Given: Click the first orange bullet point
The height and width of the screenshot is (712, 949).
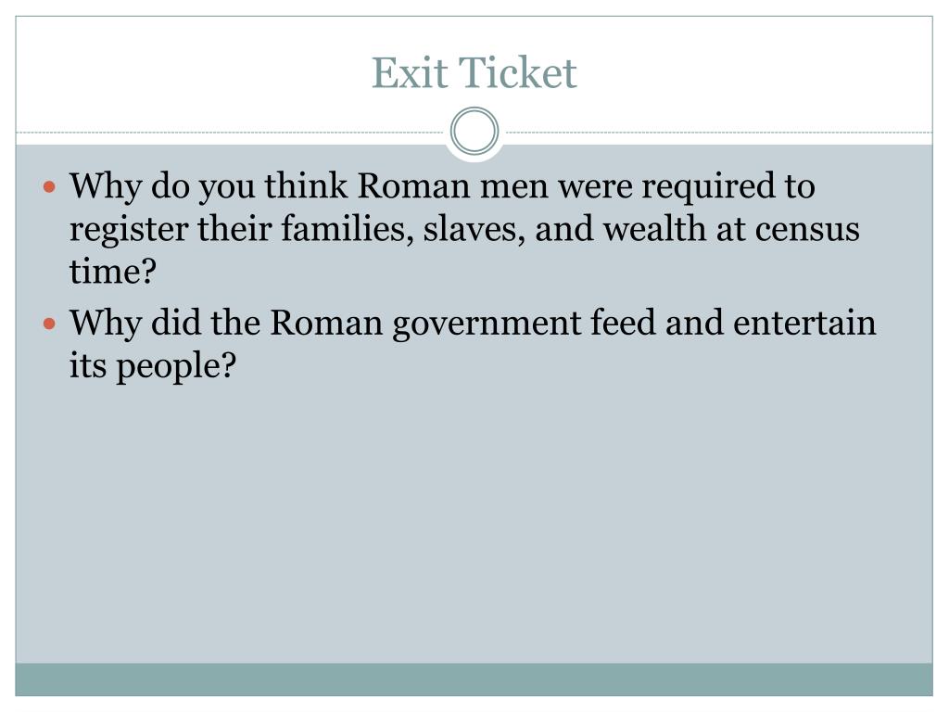Looking at the screenshot, I should pyautogui.click(x=51, y=186).
